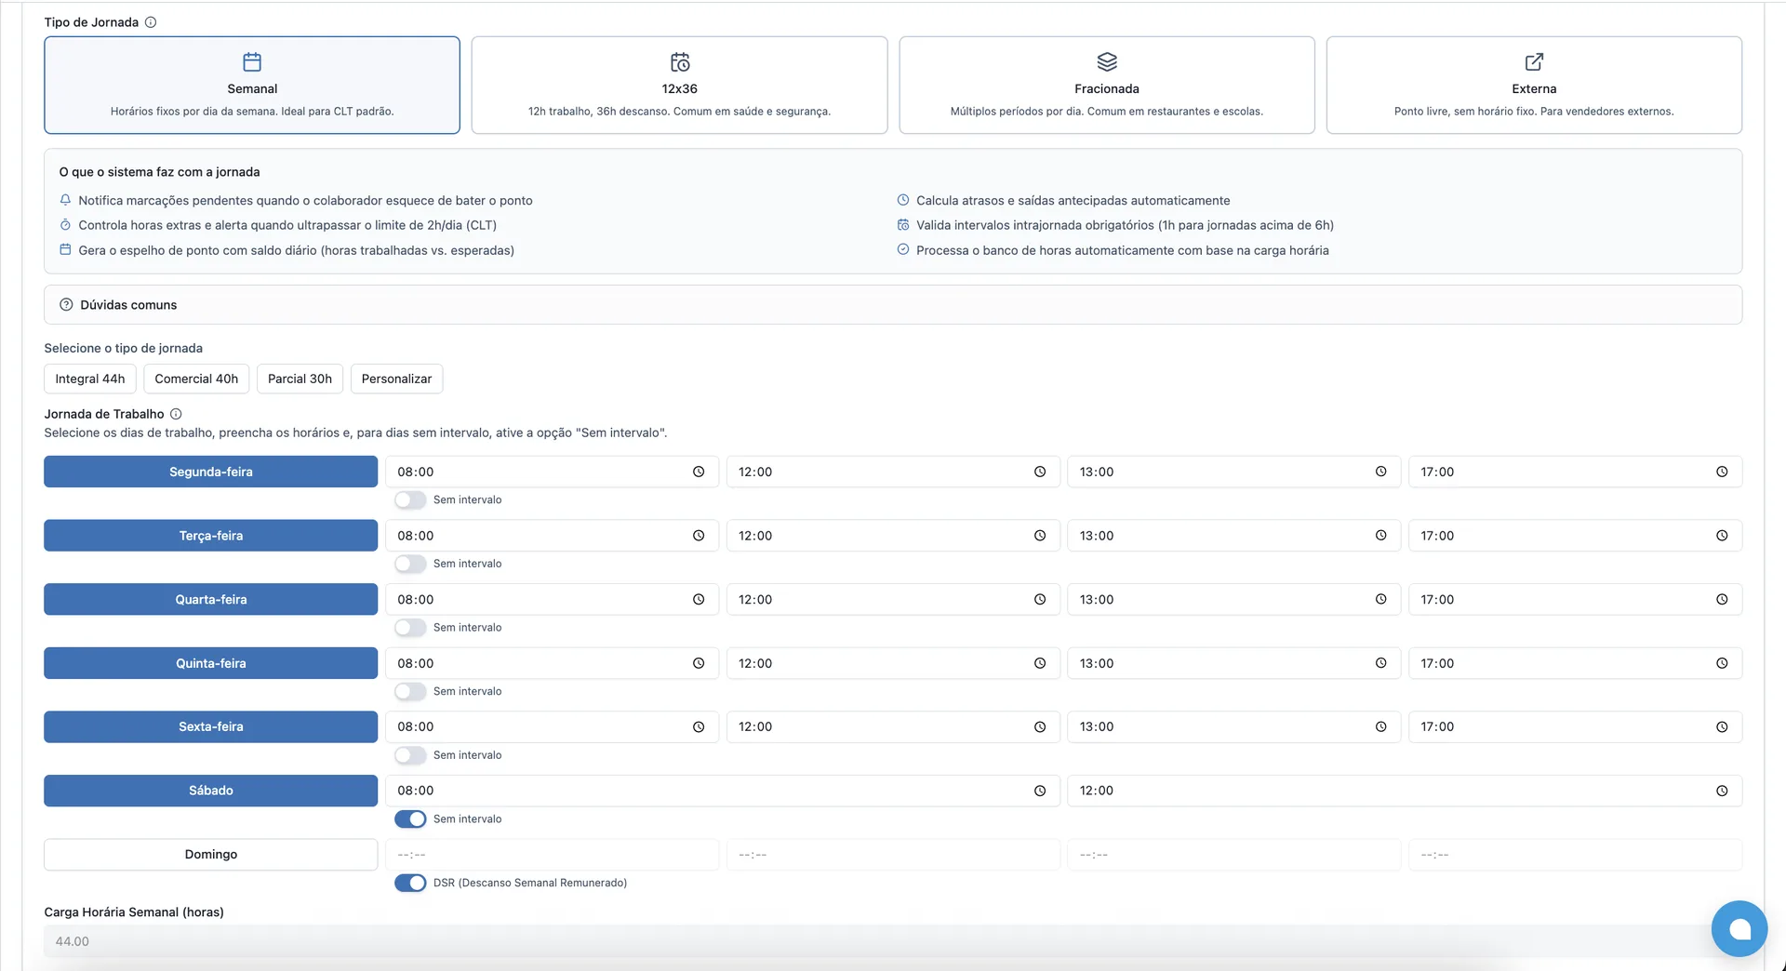Screen dimensions: 1786x971
Task: Choose the Integral 44h preset
Action: coord(90,379)
